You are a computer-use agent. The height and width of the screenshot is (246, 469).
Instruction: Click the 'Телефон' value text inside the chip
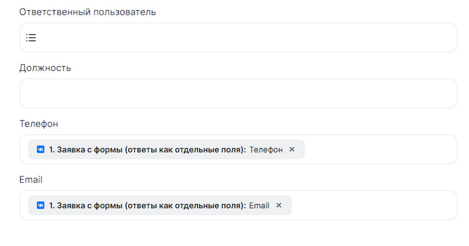click(266, 149)
